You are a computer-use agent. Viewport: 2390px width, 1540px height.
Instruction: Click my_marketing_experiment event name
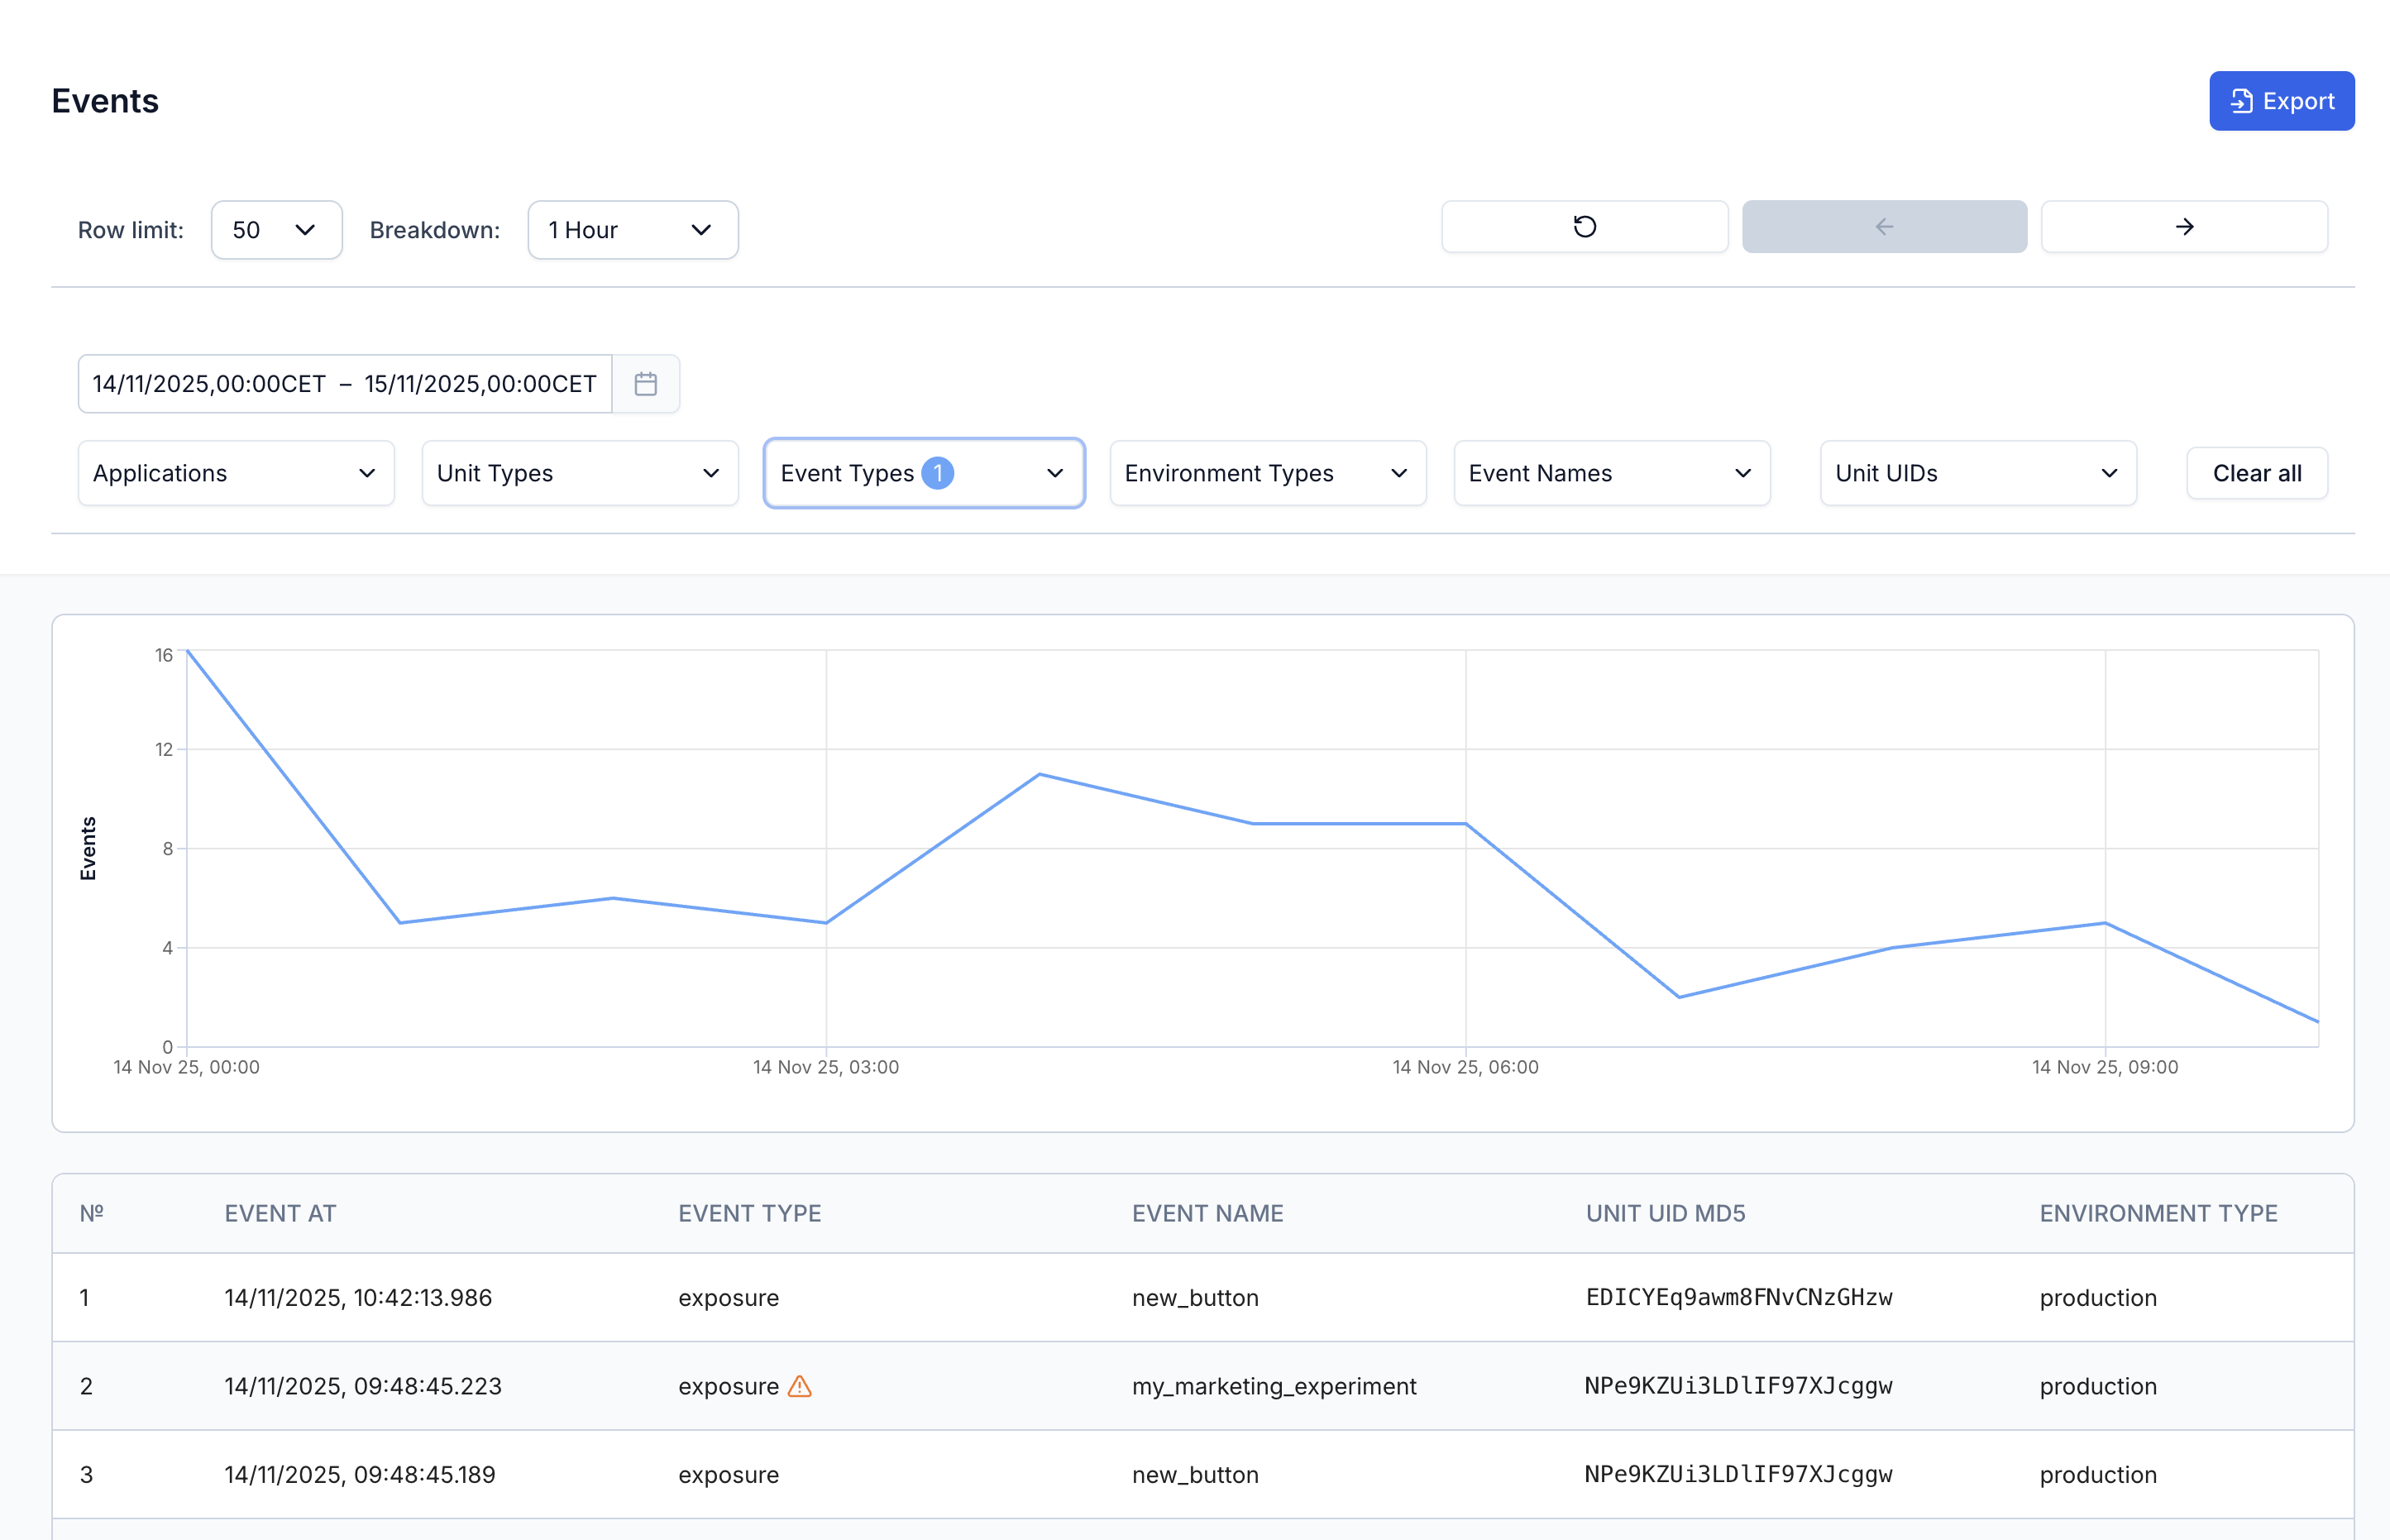1274,1386
